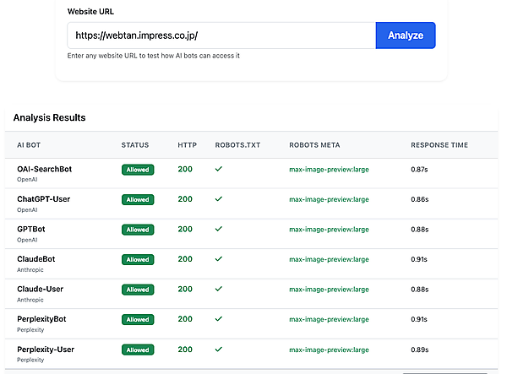Click the robots.txt checkmark for GPTBot

point(219,229)
